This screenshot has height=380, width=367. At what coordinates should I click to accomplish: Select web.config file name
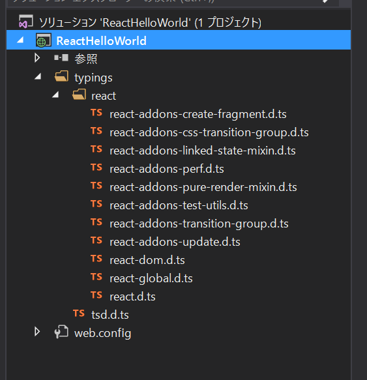tap(102, 333)
